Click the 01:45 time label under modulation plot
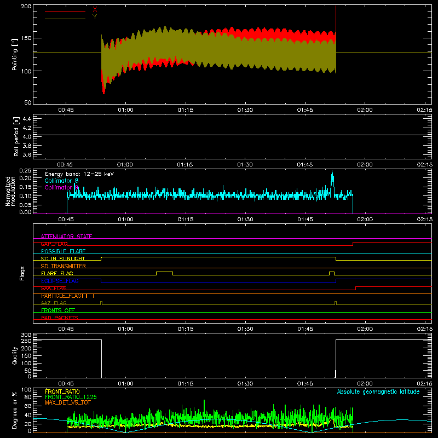Image resolution: width=438 pixels, height=438 pixels. click(x=305, y=220)
